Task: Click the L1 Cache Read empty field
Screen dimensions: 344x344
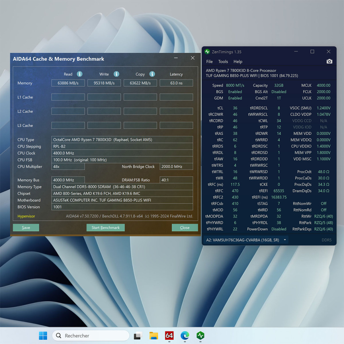Action: pyautogui.click(x=68, y=97)
